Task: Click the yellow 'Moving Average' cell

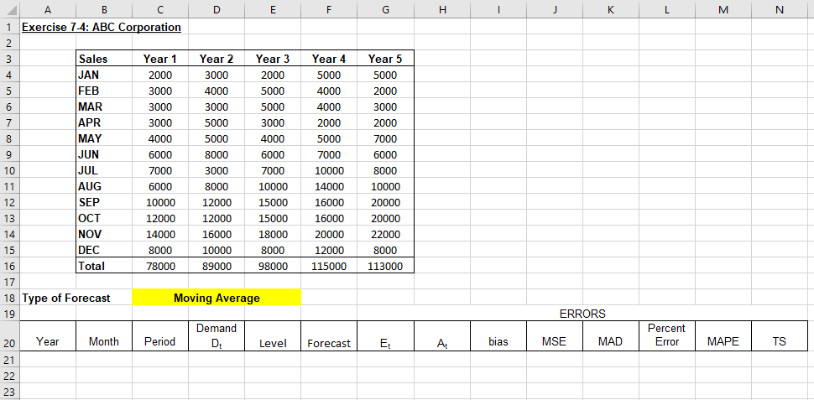Action: click(217, 298)
